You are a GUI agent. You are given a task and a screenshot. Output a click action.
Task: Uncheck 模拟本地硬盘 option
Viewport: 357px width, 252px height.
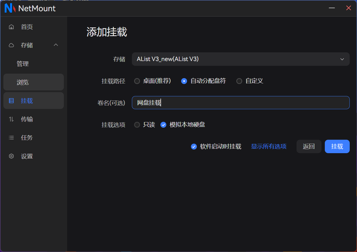click(x=164, y=125)
